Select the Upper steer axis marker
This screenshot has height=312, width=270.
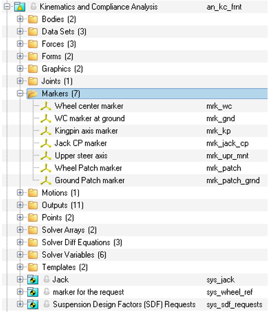click(x=81, y=156)
